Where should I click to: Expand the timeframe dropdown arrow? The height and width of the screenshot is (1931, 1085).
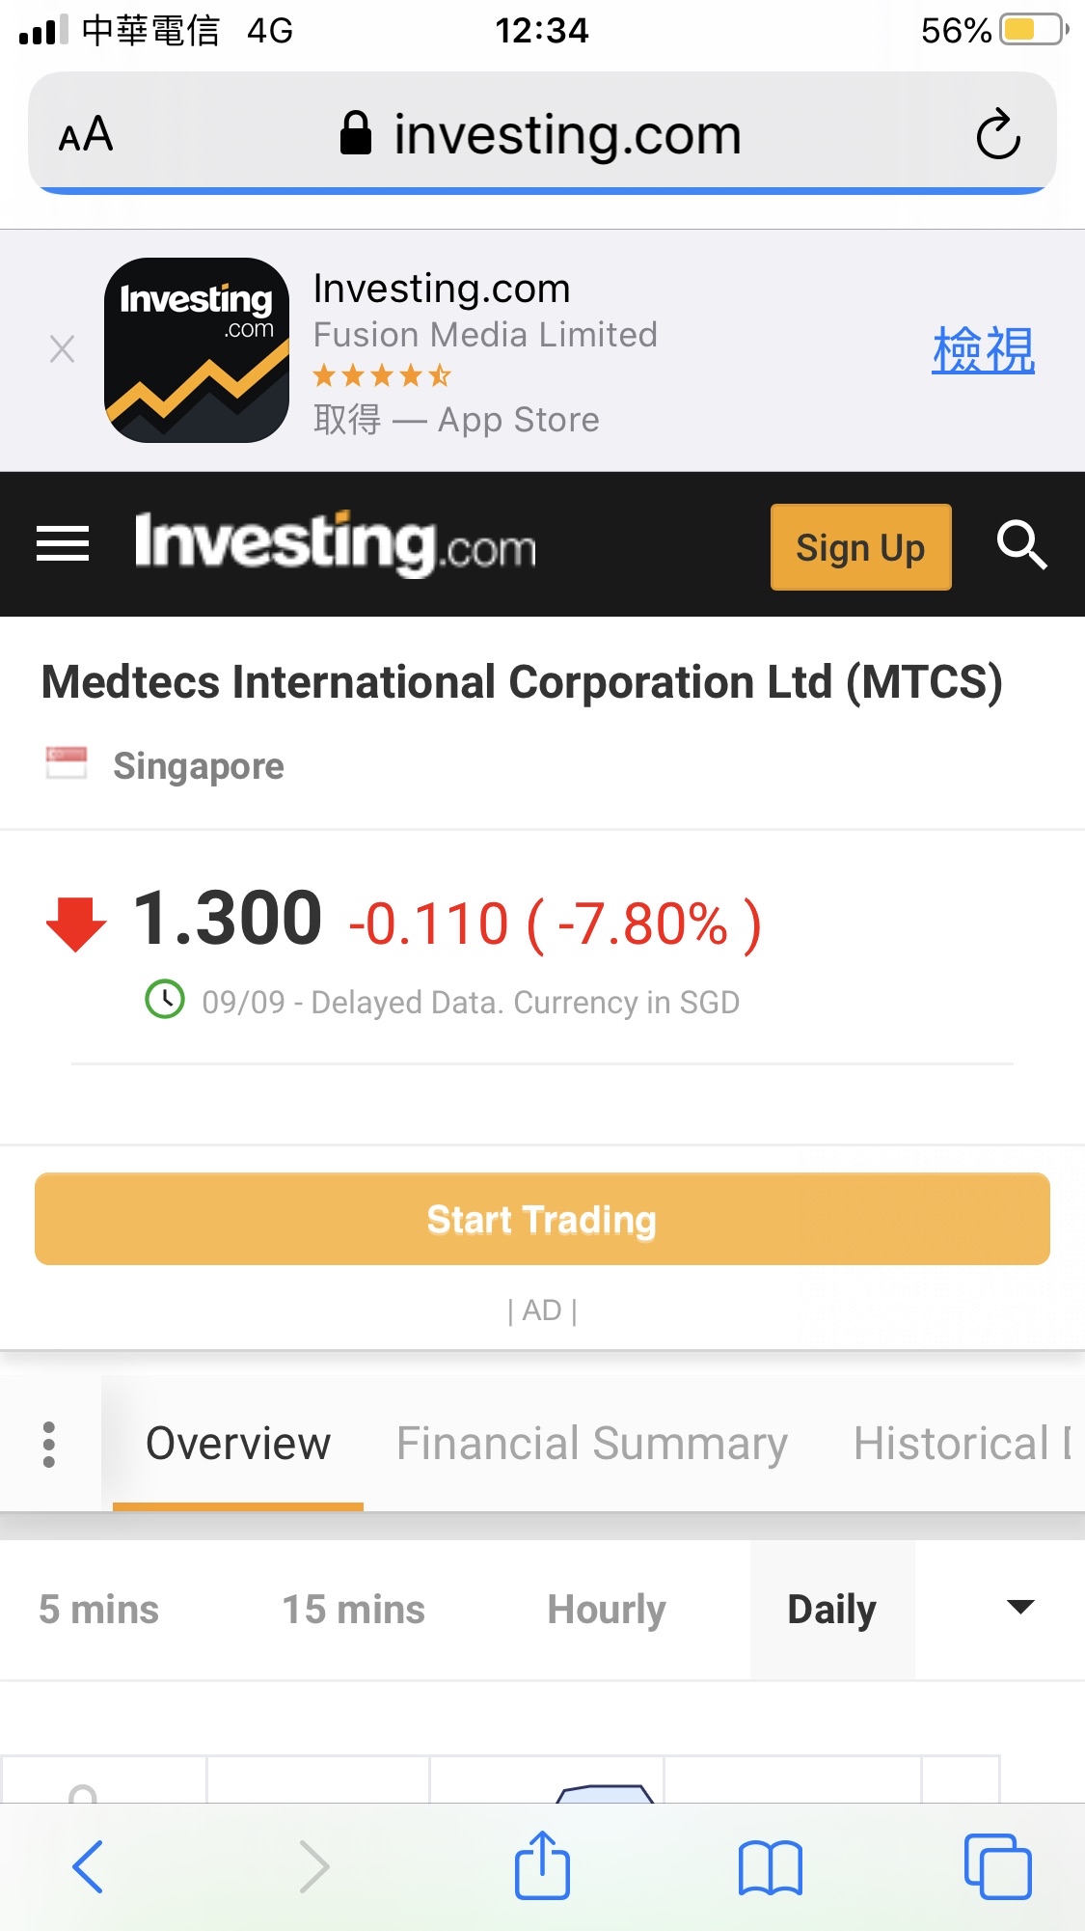(1019, 1608)
